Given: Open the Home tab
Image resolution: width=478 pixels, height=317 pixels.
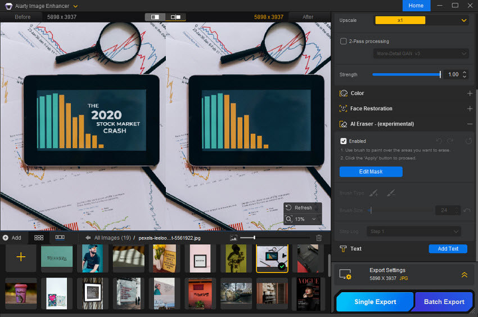Looking at the screenshot, I should (x=416, y=6).
